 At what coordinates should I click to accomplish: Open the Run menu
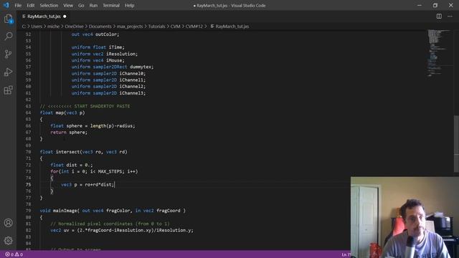point(93,5)
